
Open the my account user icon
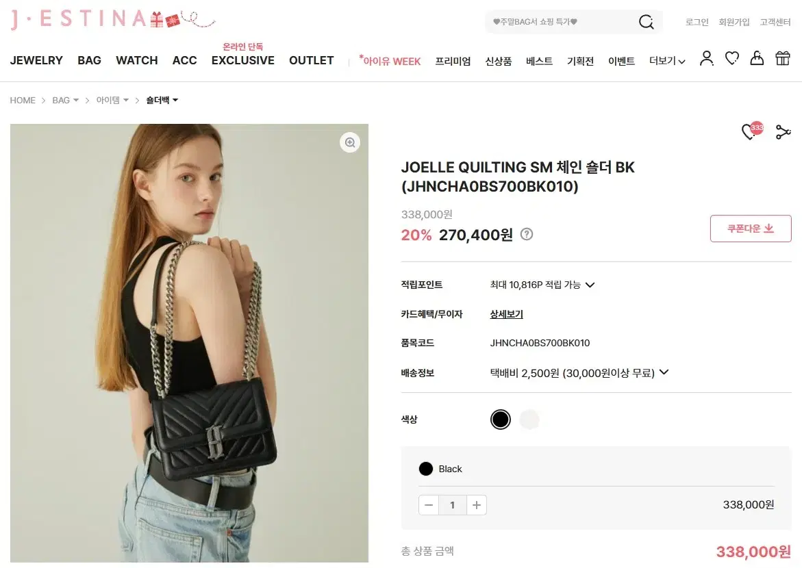click(x=706, y=58)
